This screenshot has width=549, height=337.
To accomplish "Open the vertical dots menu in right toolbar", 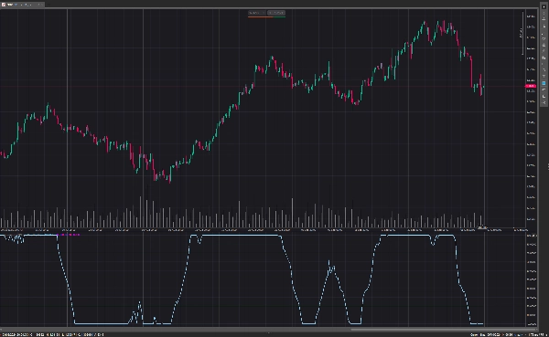I will [x=544, y=14].
